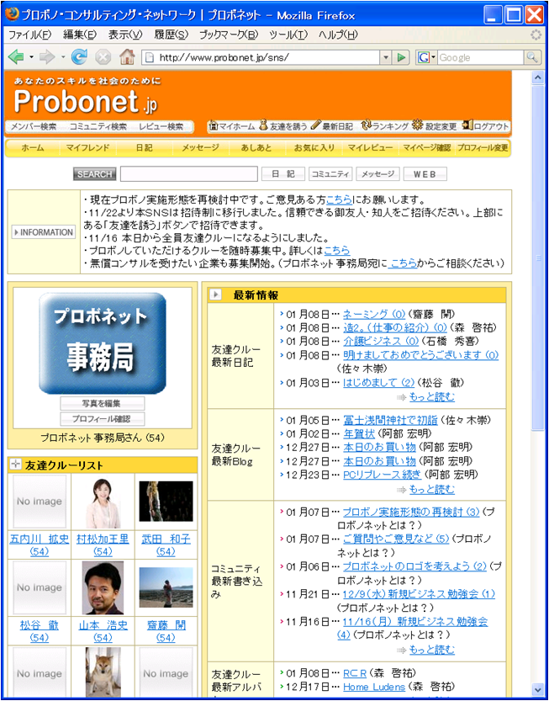The height and width of the screenshot is (701, 549).
Task: Click the プロボネット 事務局 profile image
Action: [x=103, y=343]
